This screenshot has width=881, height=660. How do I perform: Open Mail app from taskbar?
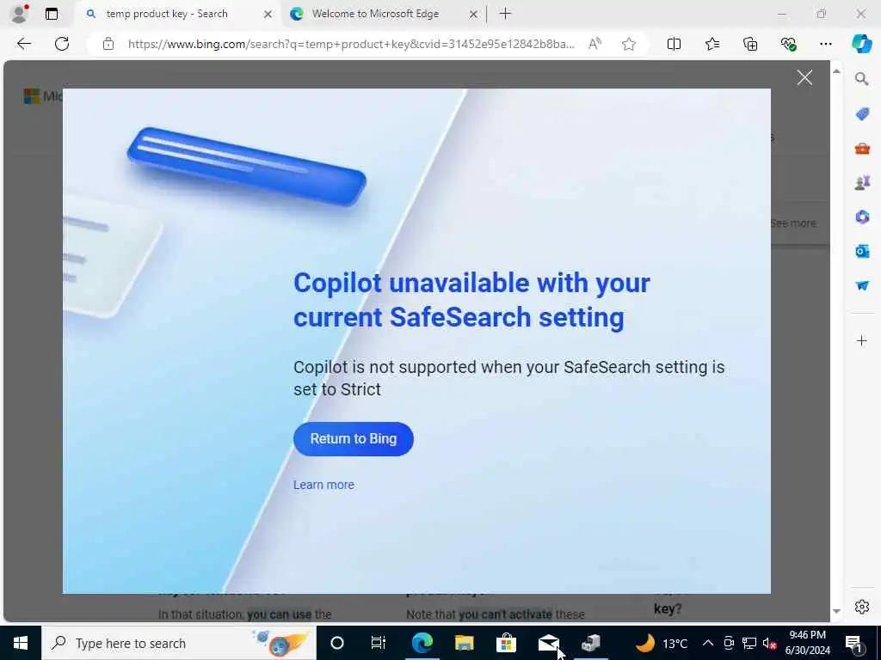[x=548, y=643]
